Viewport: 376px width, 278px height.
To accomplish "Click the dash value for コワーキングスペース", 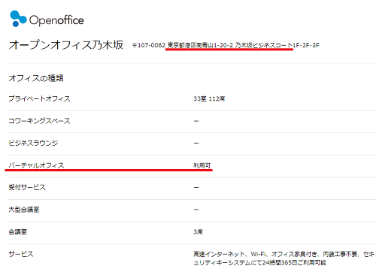I will pyautogui.click(x=196, y=121).
